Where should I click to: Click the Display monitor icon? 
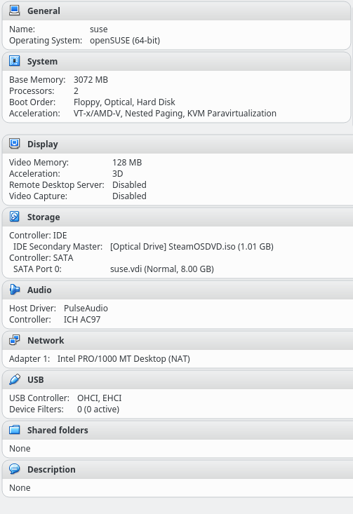[15, 144]
